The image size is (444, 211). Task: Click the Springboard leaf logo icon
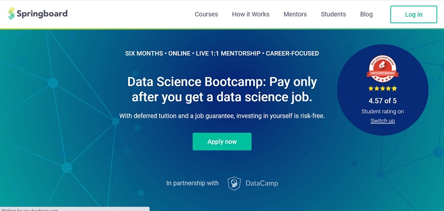click(x=11, y=13)
